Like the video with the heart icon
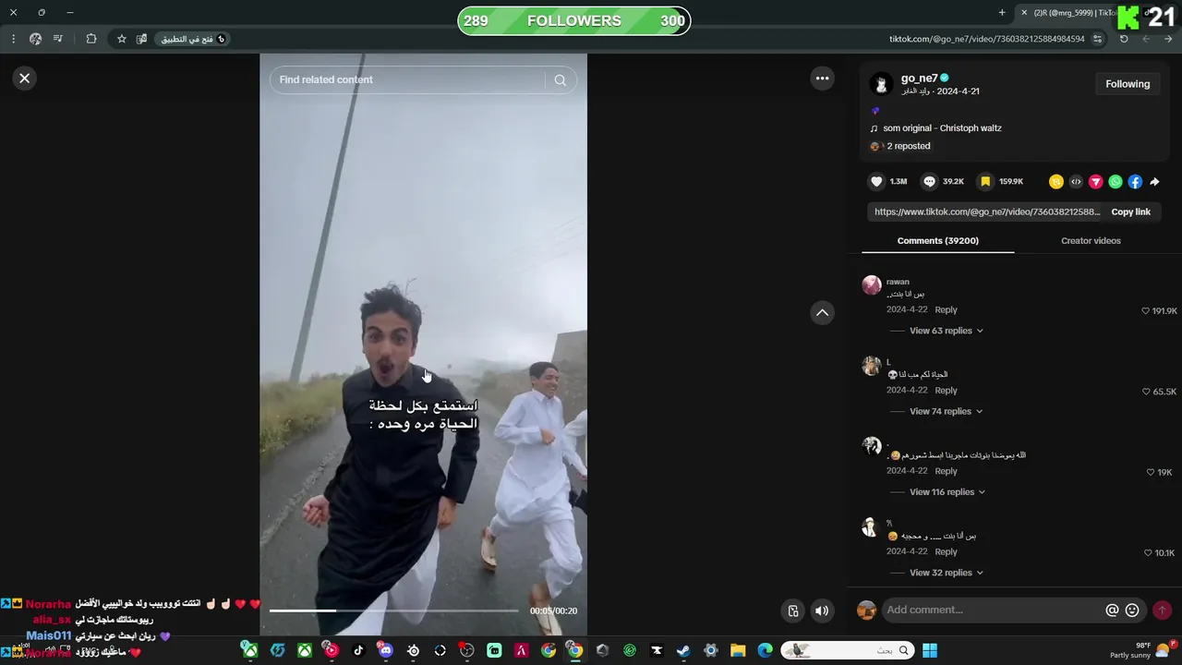The width and height of the screenshot is (1182, 665). pyautogui.click(x=877, y=182)
